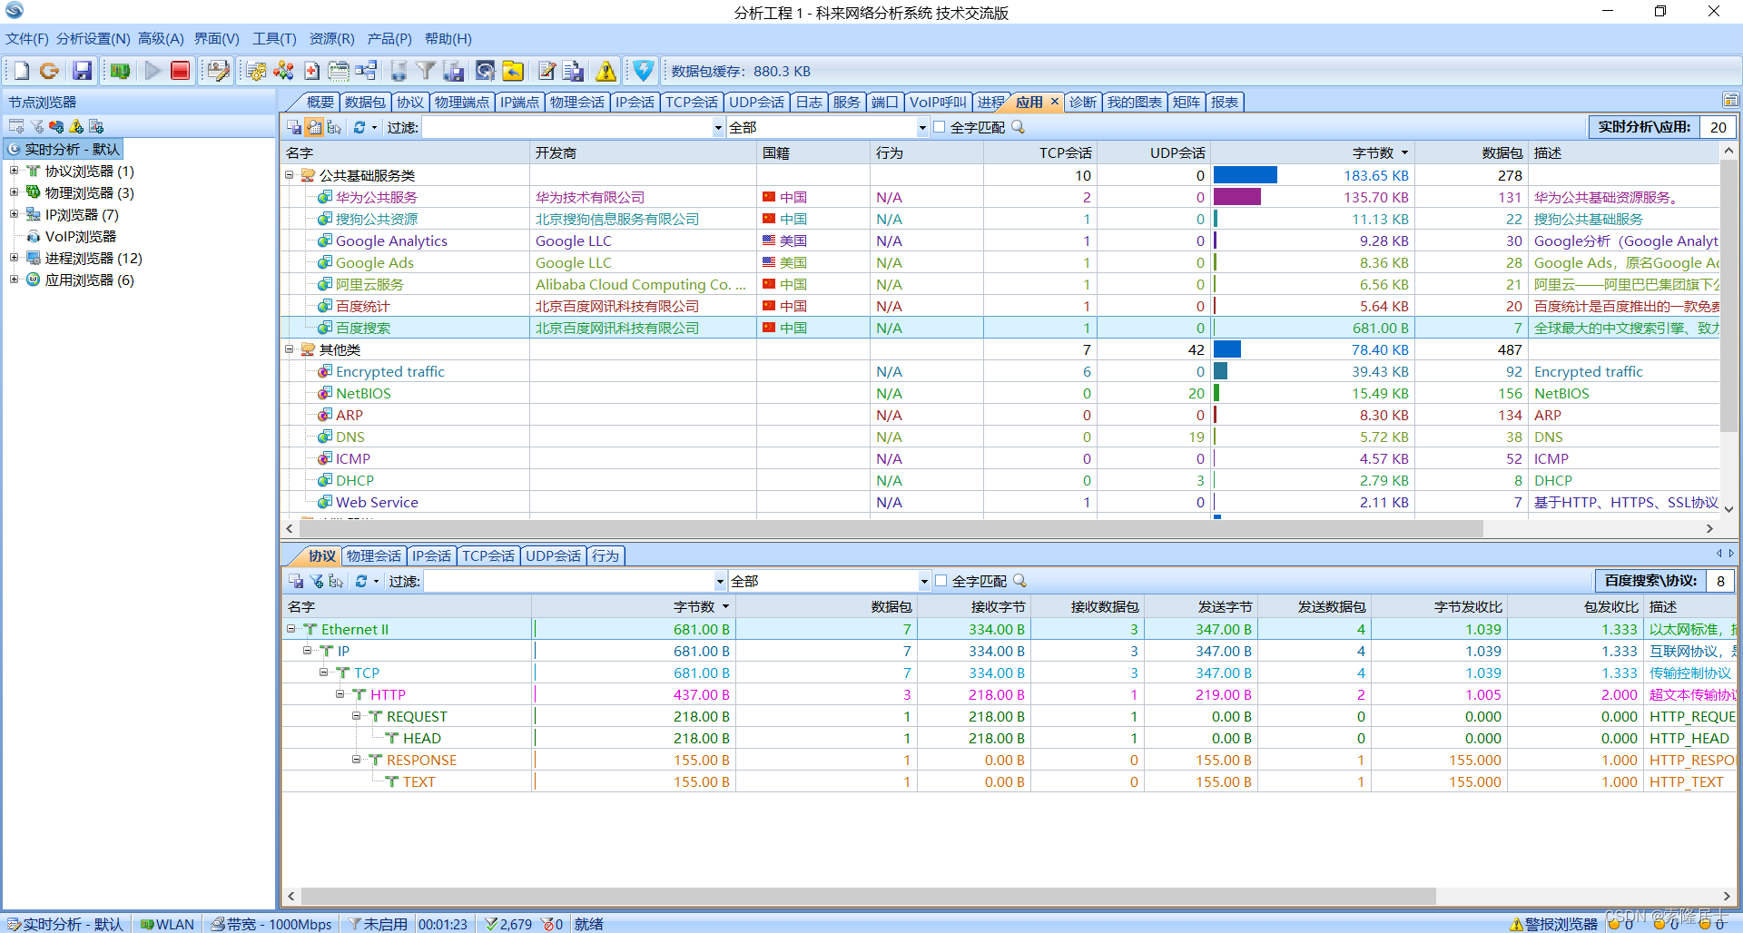Start capture with play button
Image resolution: width=1743 pixels, height=933 pixels.
click(x=153, y=71)
